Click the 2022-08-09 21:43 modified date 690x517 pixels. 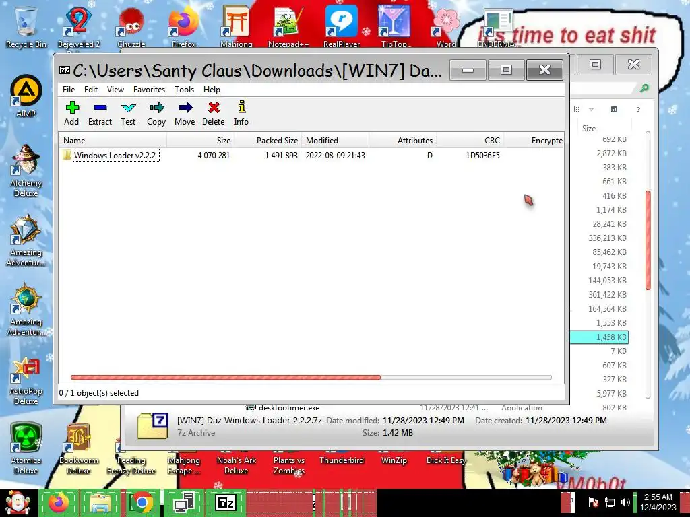tap(335, 156)
